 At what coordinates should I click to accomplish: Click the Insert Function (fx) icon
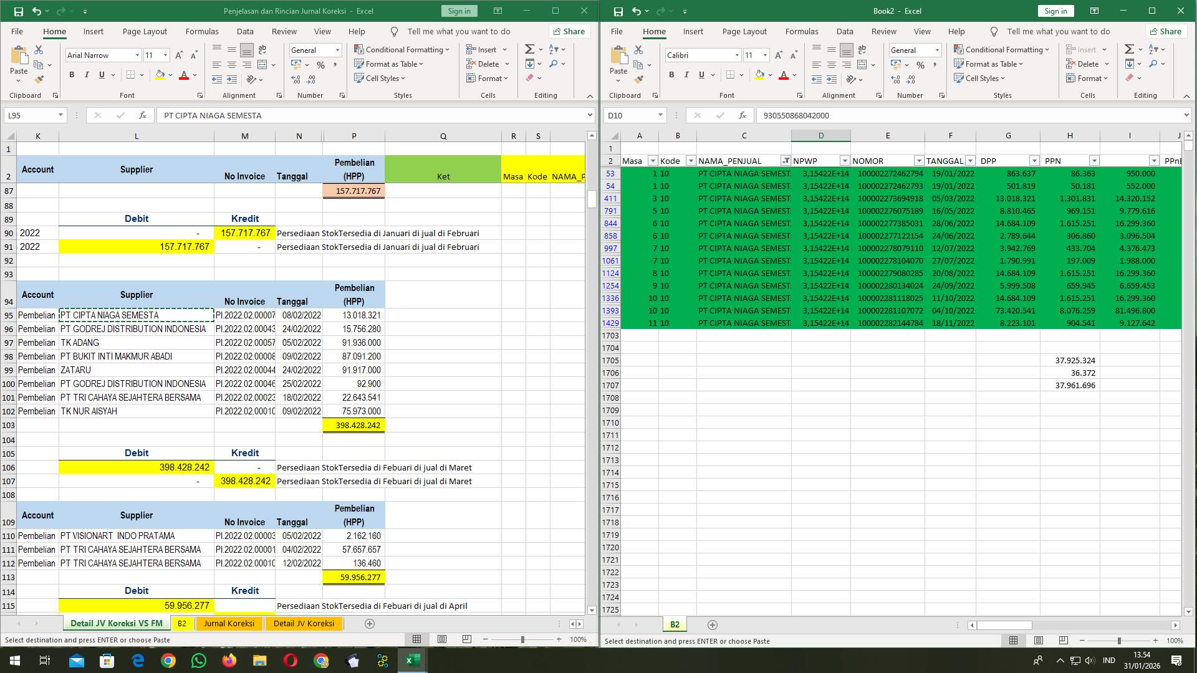[x=143, y=115]
